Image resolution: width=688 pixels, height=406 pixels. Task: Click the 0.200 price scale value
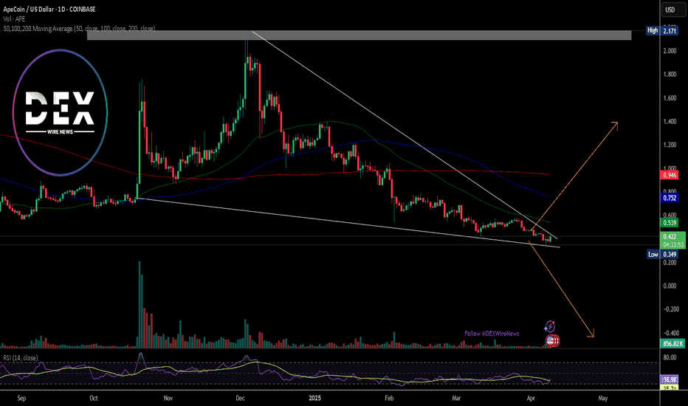[x=670, y=263]
